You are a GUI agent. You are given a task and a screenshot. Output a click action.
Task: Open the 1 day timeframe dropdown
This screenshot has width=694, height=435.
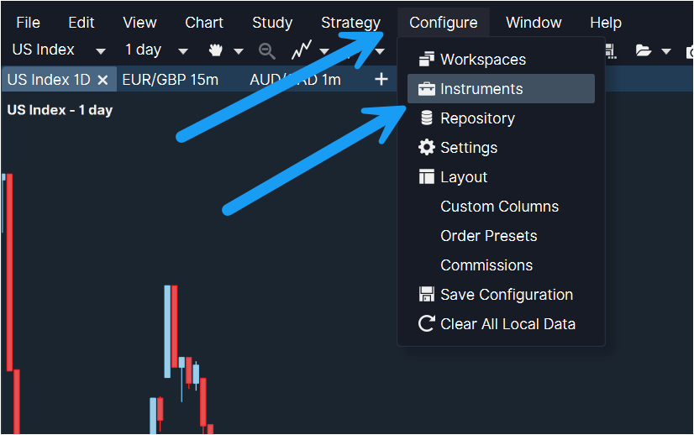[x=183, y=51]
